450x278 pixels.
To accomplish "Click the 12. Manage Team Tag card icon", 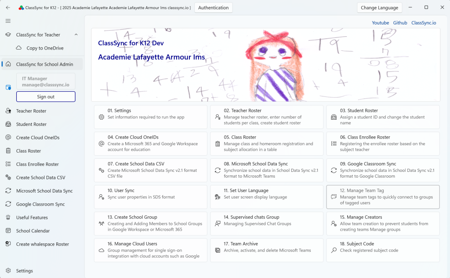I will 334,197.
